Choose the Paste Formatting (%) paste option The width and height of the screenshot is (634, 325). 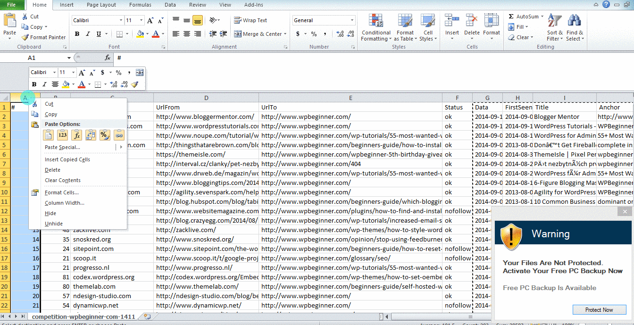pos(105,135)
